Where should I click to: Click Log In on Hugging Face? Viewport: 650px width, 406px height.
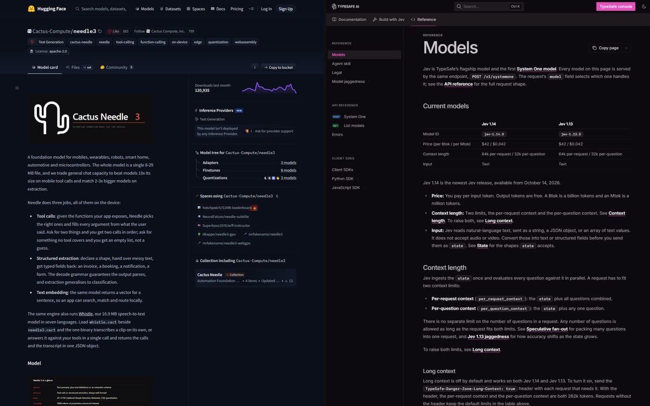(266, 9)
